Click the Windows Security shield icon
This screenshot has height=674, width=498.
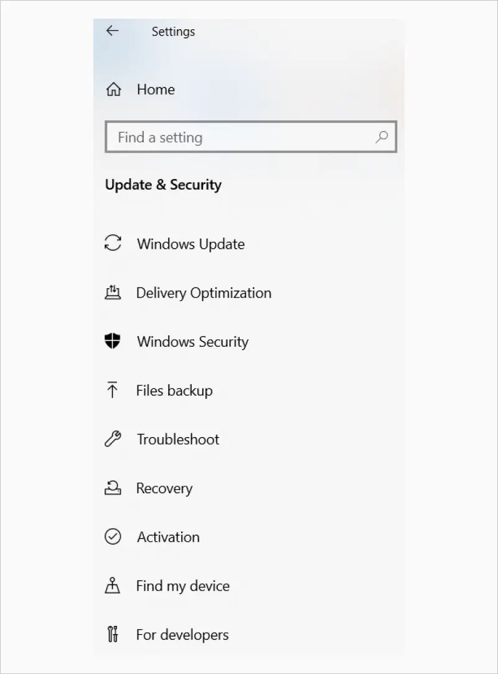(113, 341)
